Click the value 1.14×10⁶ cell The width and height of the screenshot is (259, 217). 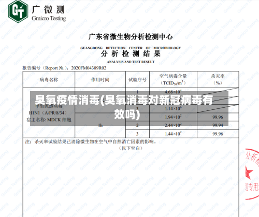pyautogui.click(x=173, y=109)
